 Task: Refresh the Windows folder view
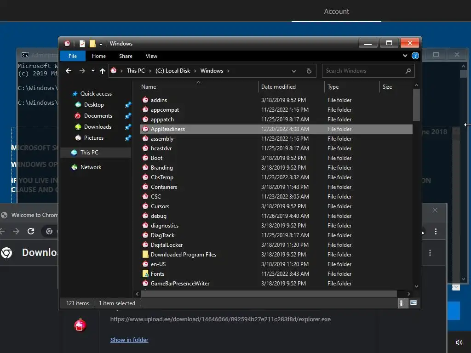(309, 71)
